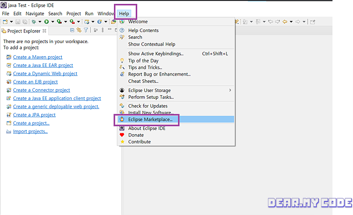This screenshot has width=353, height=215.
Task: Click the Debug bug icon
Action: (x=34, y=22)
